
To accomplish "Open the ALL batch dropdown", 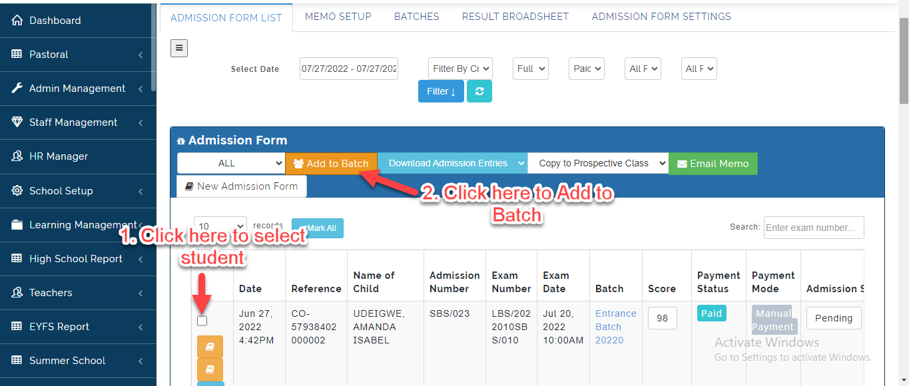I will pyautogui.click(x=231, y=164).
